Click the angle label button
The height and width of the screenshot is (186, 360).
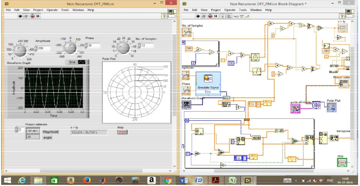coord(47,137)
